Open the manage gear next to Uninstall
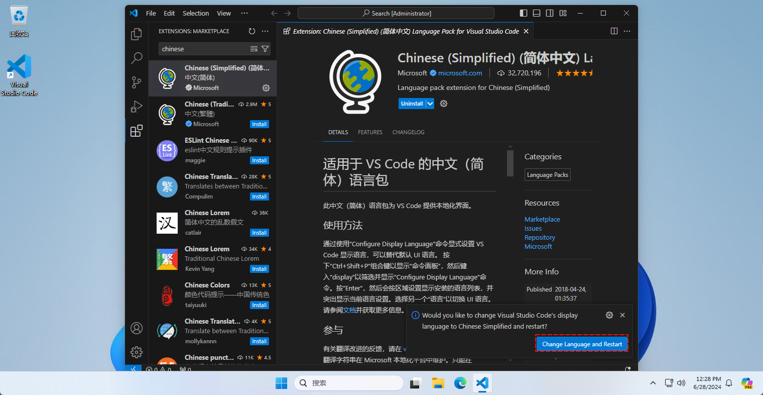 point(443,104)
